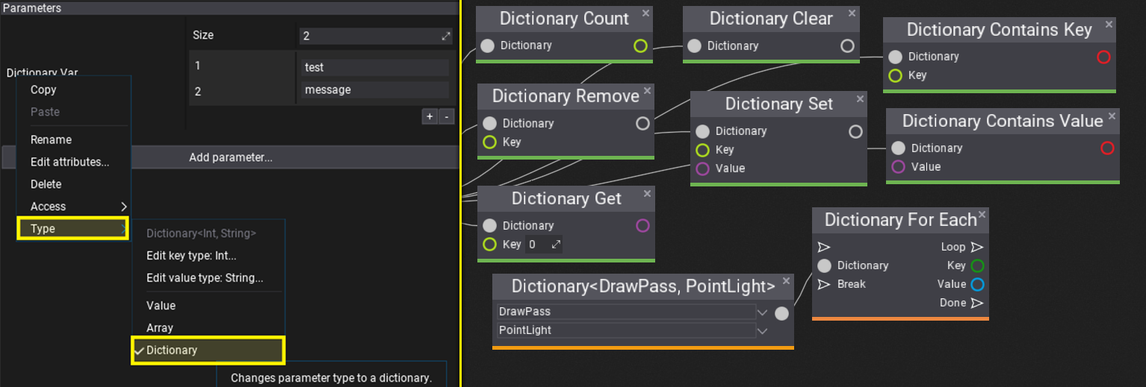Close the Dictionary Count node

pyautogui.click(x=645, y=13)
